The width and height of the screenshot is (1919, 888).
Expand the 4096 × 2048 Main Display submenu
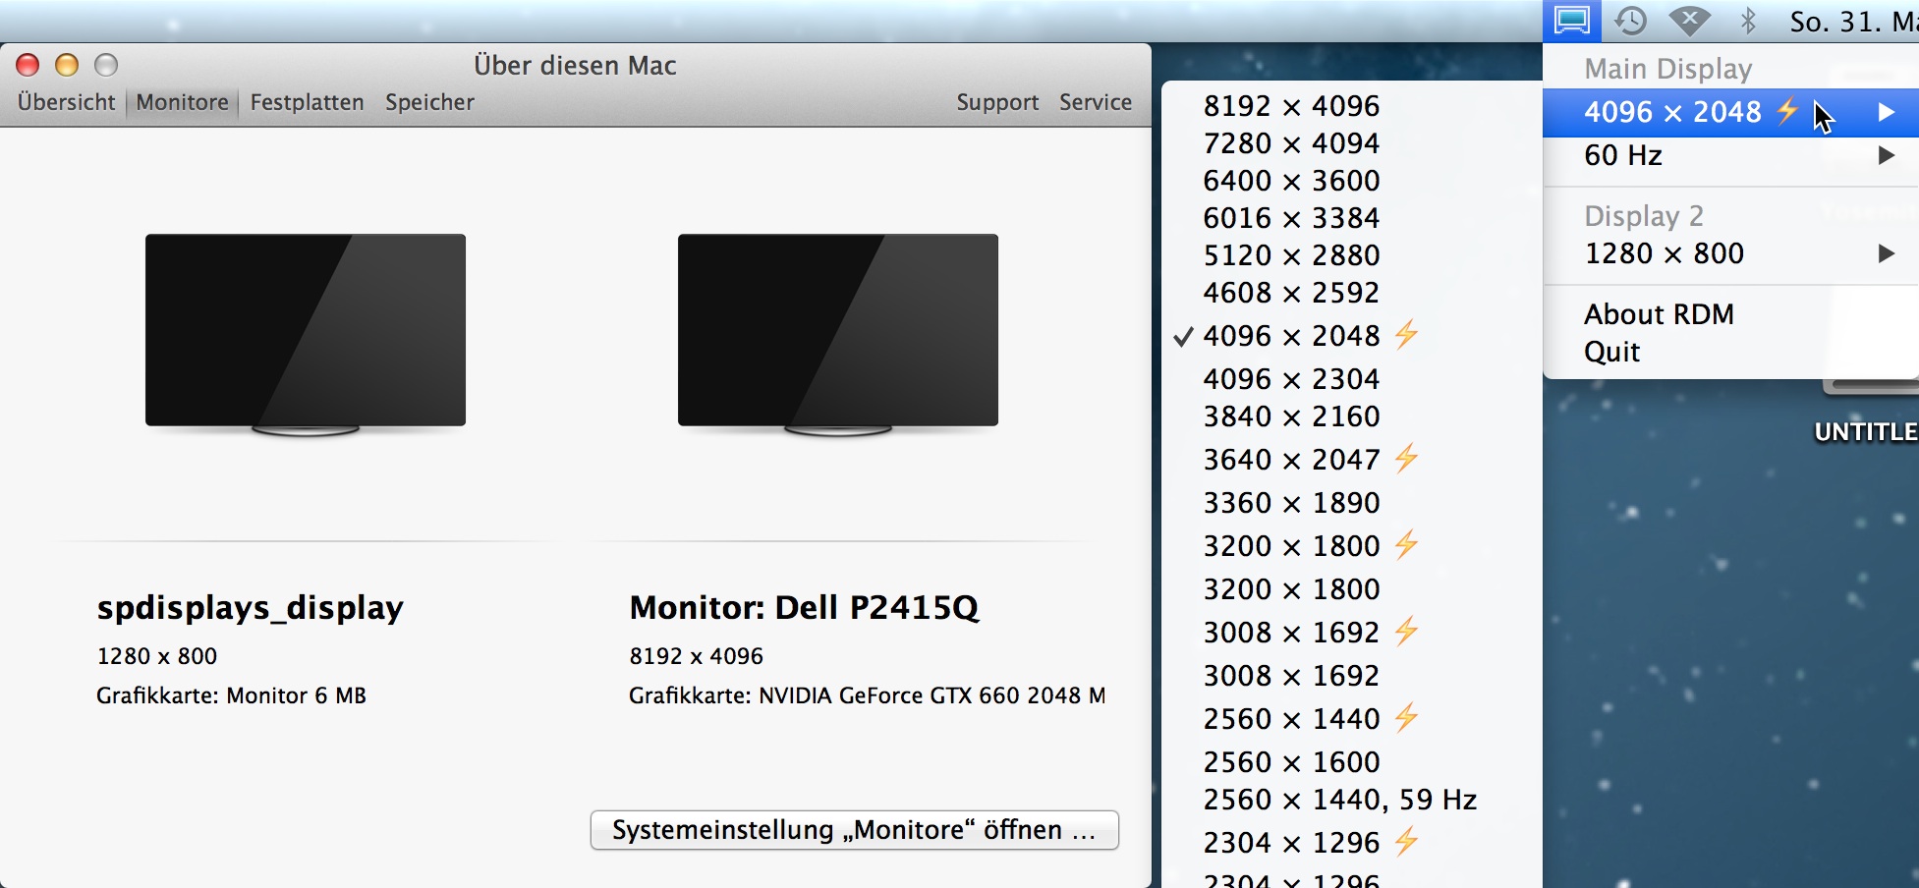click(1730, 112)
